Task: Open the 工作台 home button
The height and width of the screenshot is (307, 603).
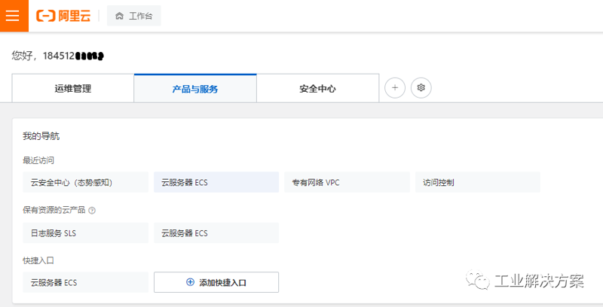Action: pyautogui.click(x=134, y=16)
